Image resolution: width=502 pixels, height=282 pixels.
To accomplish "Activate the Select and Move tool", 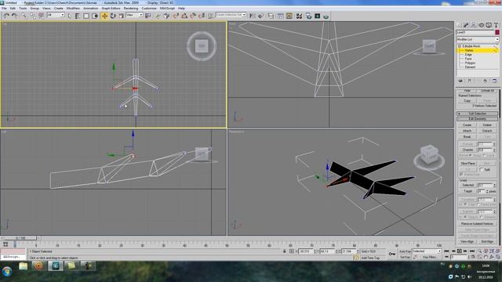I will click(x=104, y=16).
